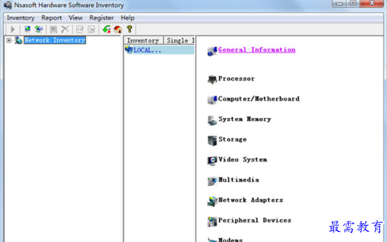The width and height of the screenshot is (387, 242).
Task: Click the red house home icon
Action: coord(118,29)
